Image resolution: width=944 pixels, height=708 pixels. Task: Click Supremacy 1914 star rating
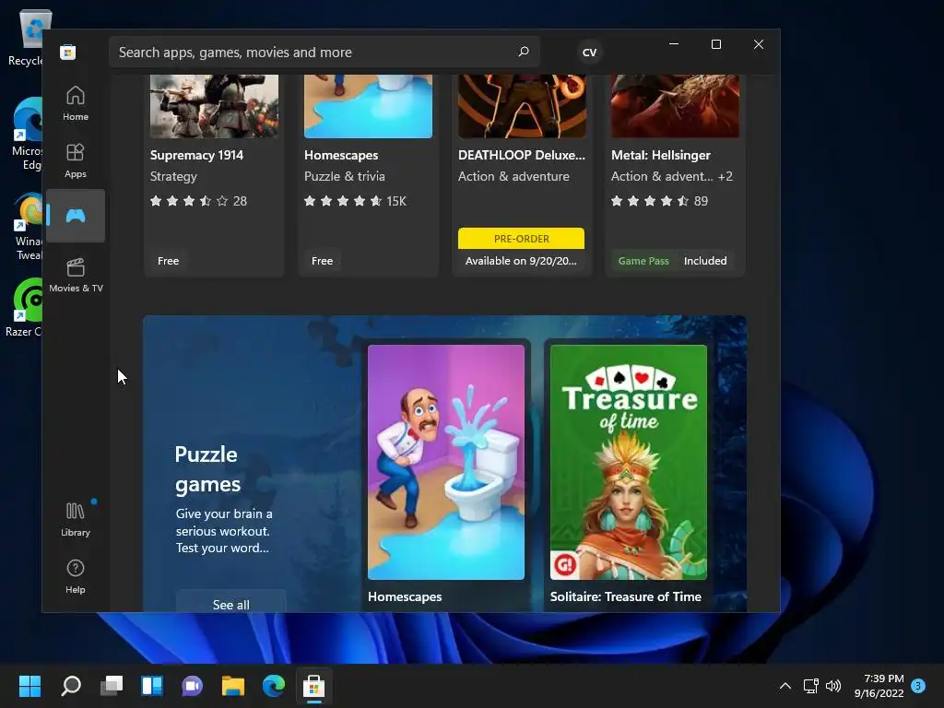(198, 201)
